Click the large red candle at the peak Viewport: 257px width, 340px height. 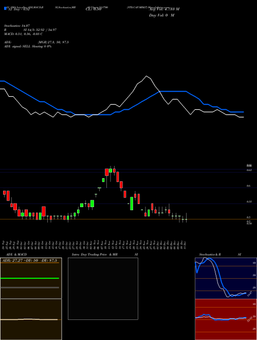point(106,172)
